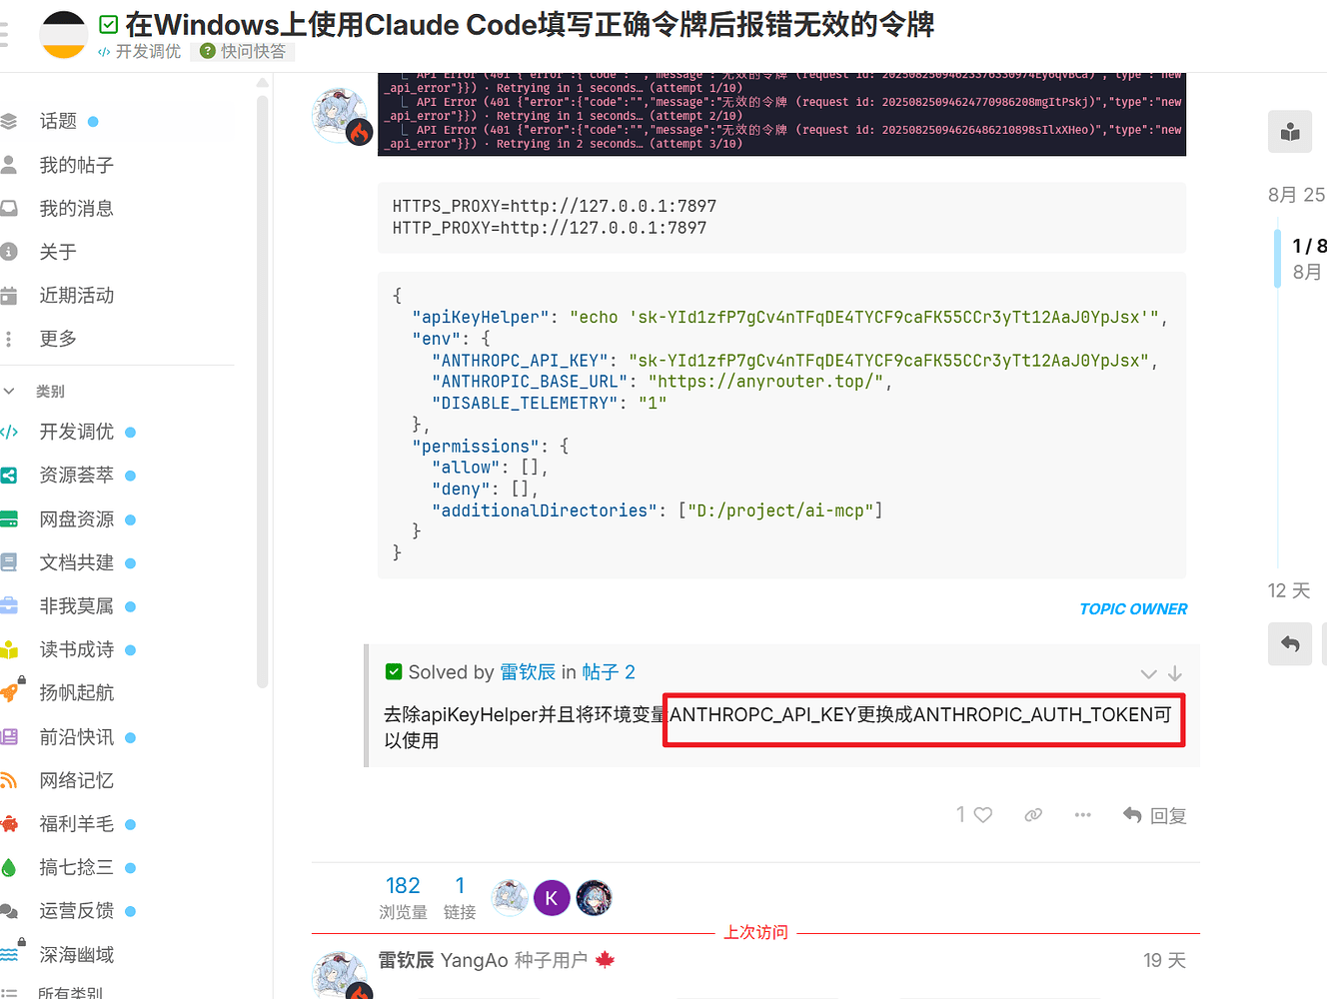Select the 运营反馈 category
1327x999 pixels.
point(76,911)
